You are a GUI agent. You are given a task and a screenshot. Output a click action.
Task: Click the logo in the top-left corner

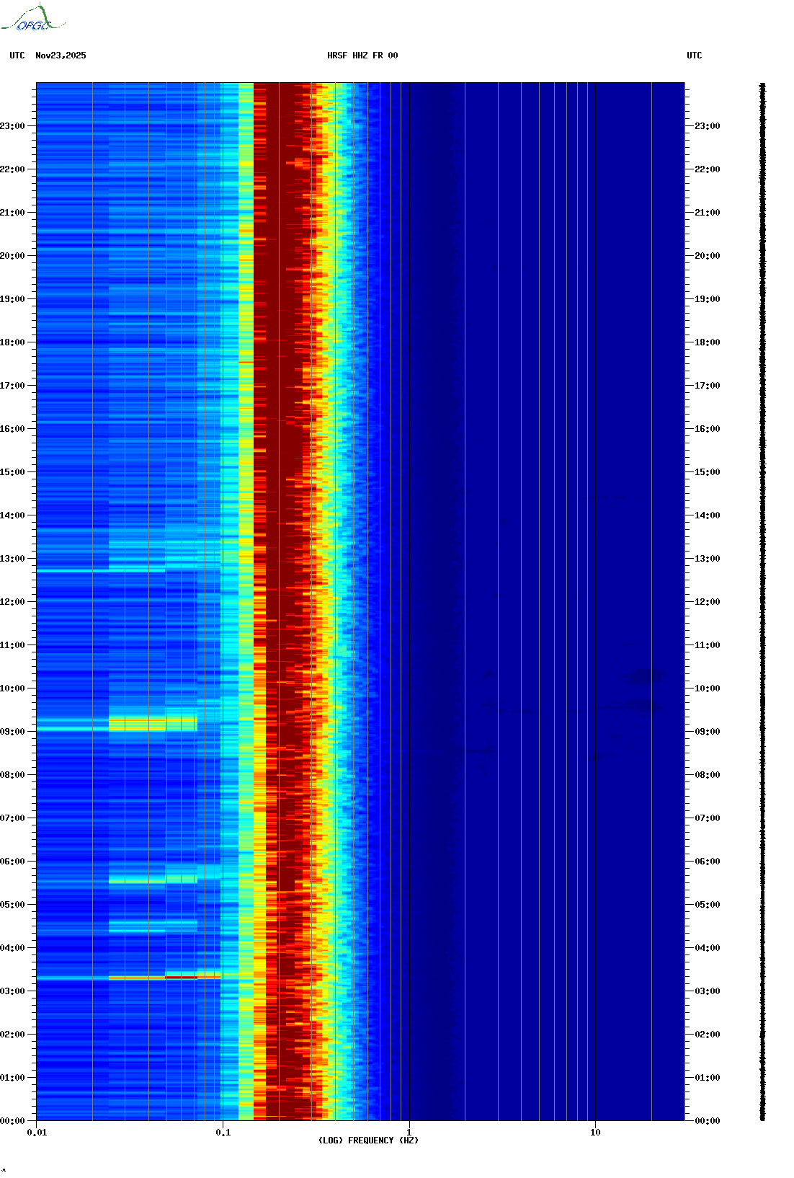coord(33,19)
